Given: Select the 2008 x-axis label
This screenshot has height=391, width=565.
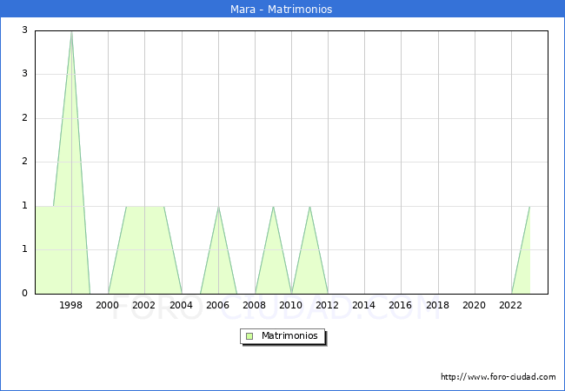Looking at the screenshot, I should pyautogui.click(x=255, y=305).
